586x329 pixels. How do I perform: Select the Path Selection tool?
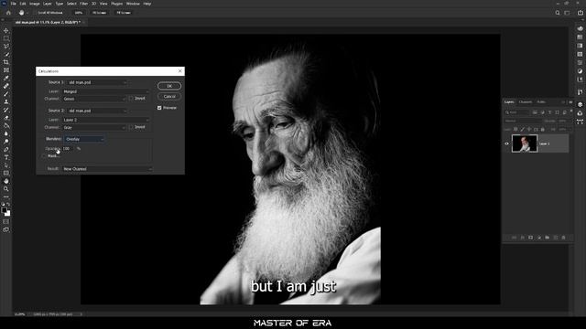pos(6,165)
